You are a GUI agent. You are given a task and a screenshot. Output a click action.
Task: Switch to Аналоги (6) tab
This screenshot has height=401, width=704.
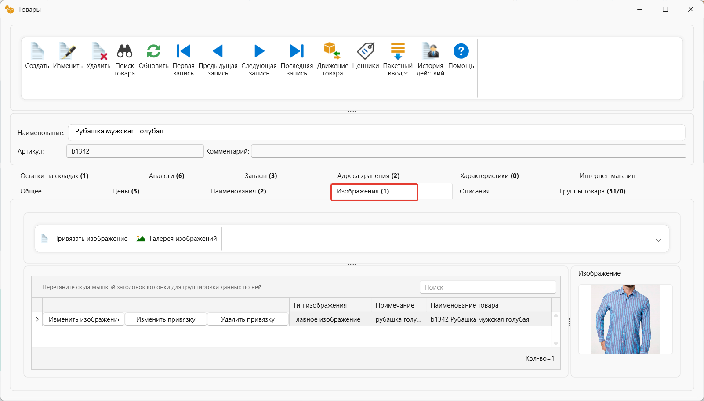tap(167, 176)
